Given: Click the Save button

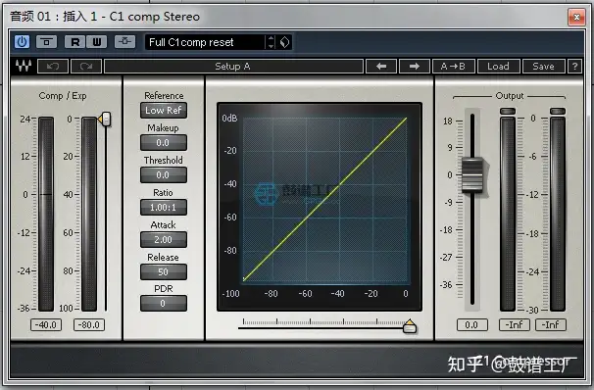Looking at the screenshot, I should tap(544, 67).
